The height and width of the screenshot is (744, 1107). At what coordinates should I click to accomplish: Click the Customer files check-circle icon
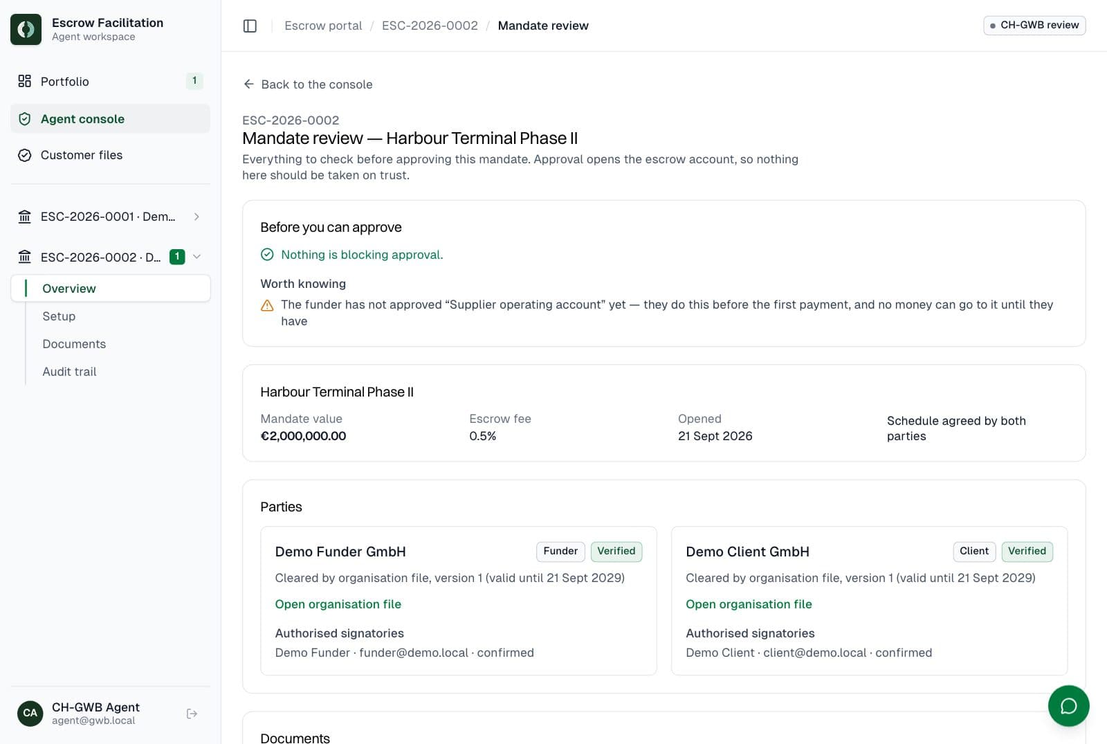click(25, 155)
